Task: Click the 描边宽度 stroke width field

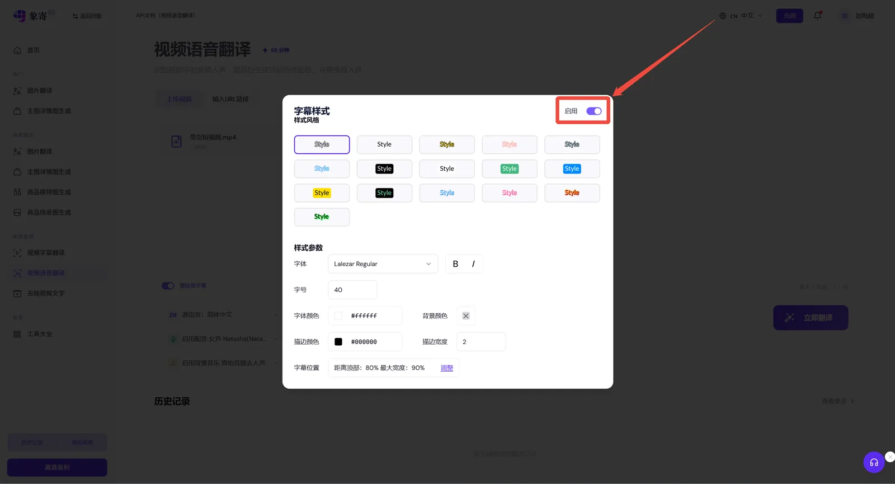Action: (481, 342)
